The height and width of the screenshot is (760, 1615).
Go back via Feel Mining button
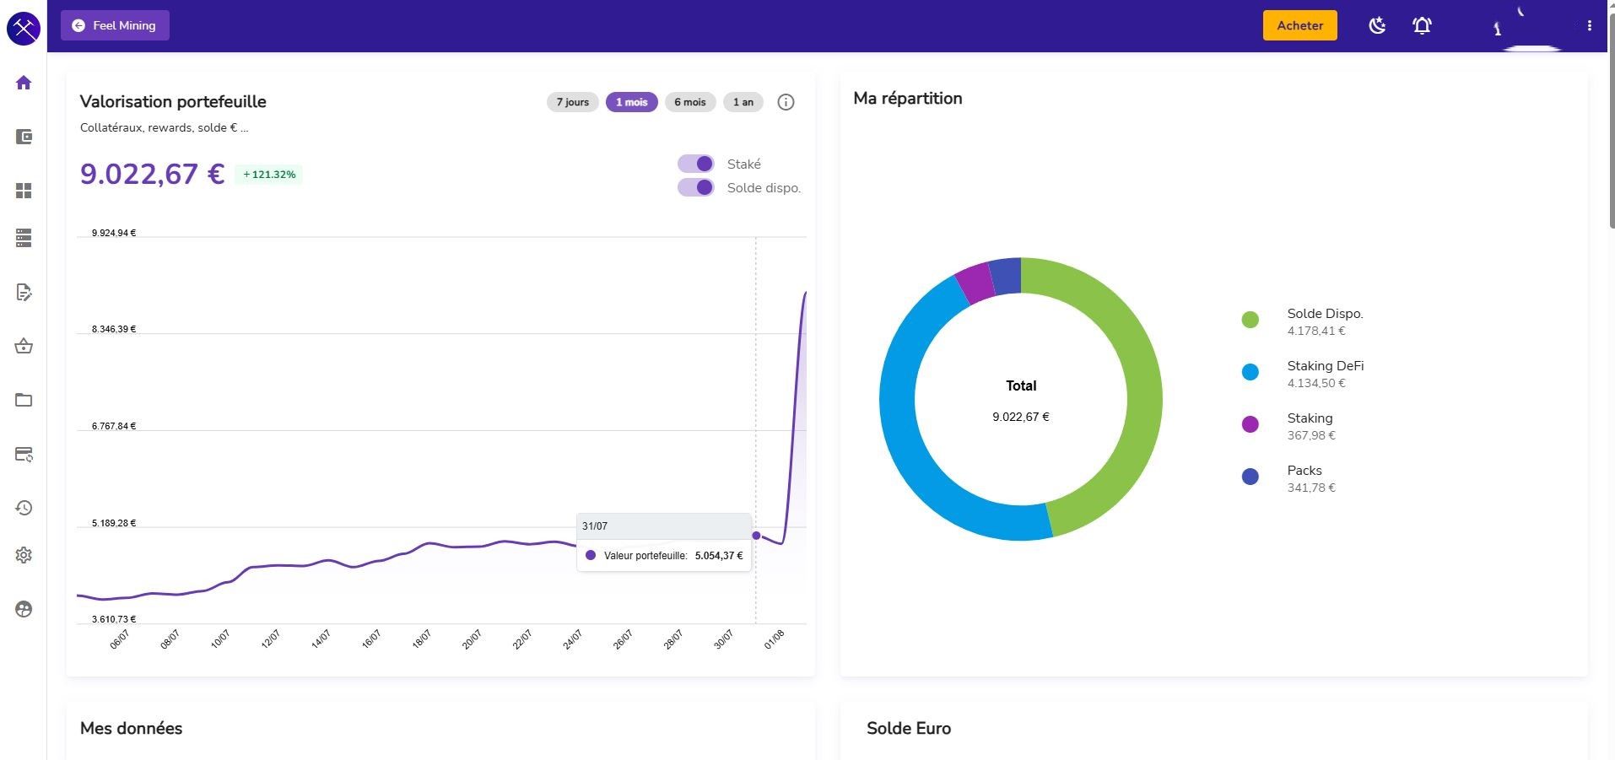pyautogui.click(x=115, y=25)
